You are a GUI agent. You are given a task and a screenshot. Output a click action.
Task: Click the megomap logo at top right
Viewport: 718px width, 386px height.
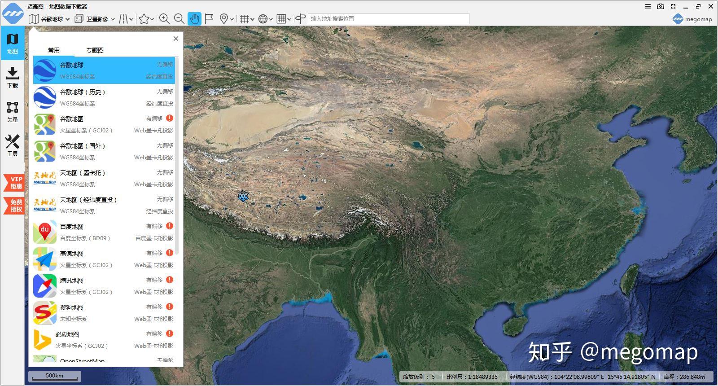692,19
